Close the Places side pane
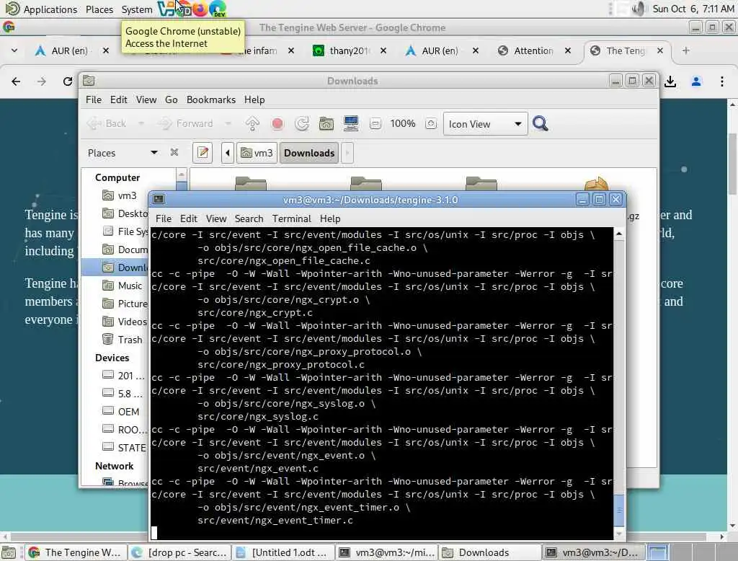Viewport: 738px width, 561px height. coord(174,152)
